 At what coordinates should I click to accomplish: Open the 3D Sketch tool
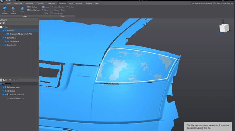click(13, 10)
